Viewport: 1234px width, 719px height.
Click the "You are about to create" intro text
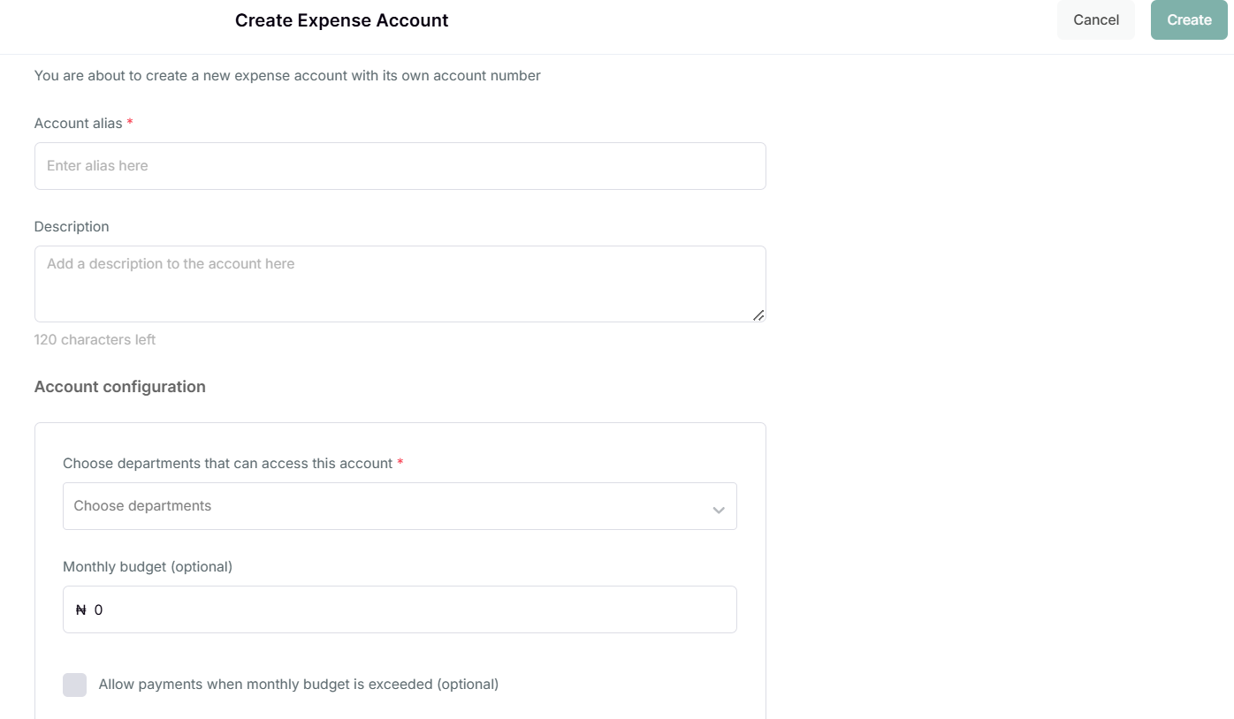287,76
